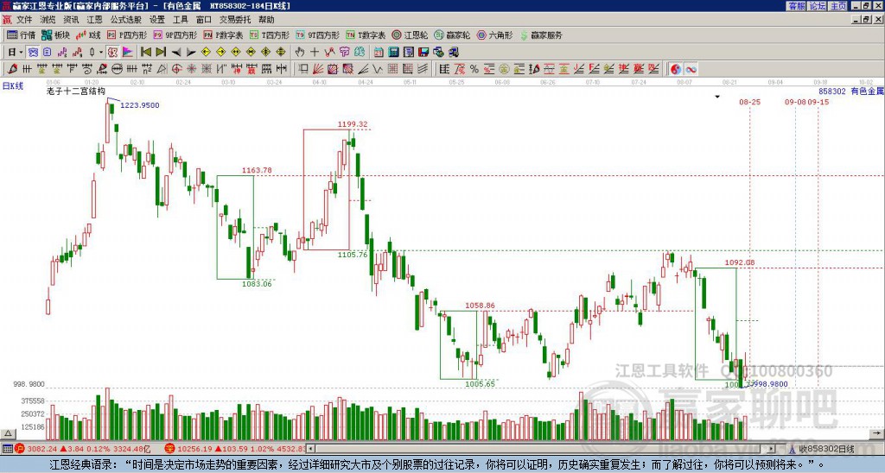Open the 江恩轮 Gann wheel
The image size is (885, 473).
pyautogui.click(x=410, y=35)
